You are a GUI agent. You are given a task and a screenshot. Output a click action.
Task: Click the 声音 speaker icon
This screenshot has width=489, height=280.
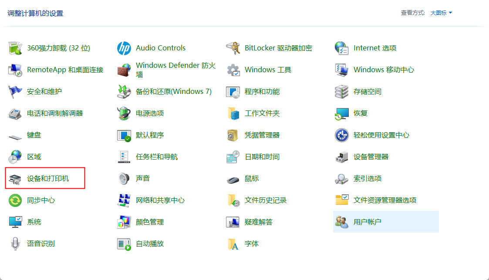click(124, 179)
